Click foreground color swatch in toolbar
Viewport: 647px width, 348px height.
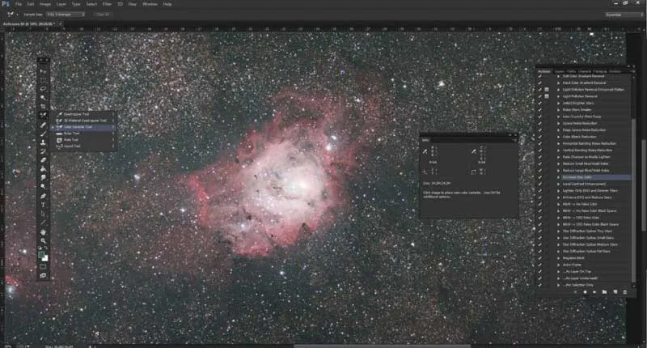point(41,255)
